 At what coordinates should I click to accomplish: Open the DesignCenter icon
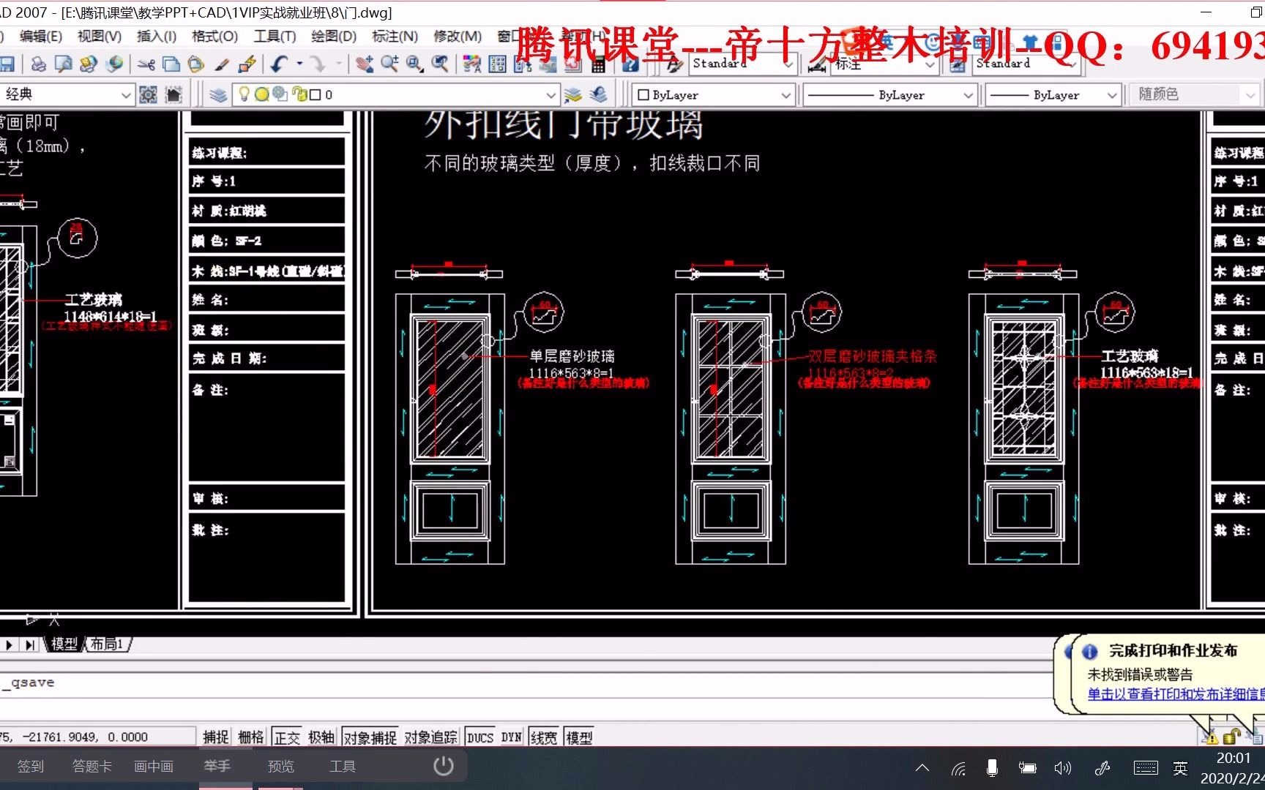pos(497,64)
